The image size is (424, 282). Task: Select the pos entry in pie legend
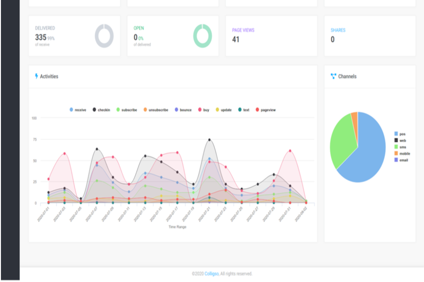coord(400,134)
